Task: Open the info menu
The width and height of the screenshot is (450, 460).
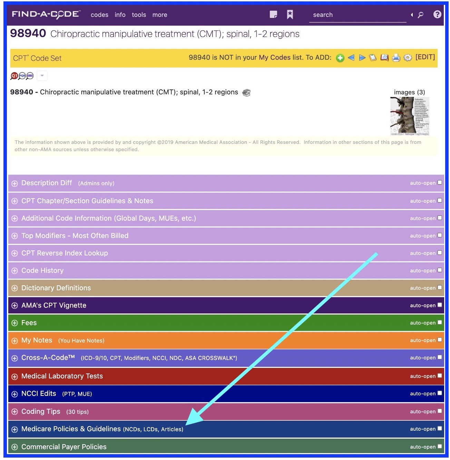Action: coord(120,15)
